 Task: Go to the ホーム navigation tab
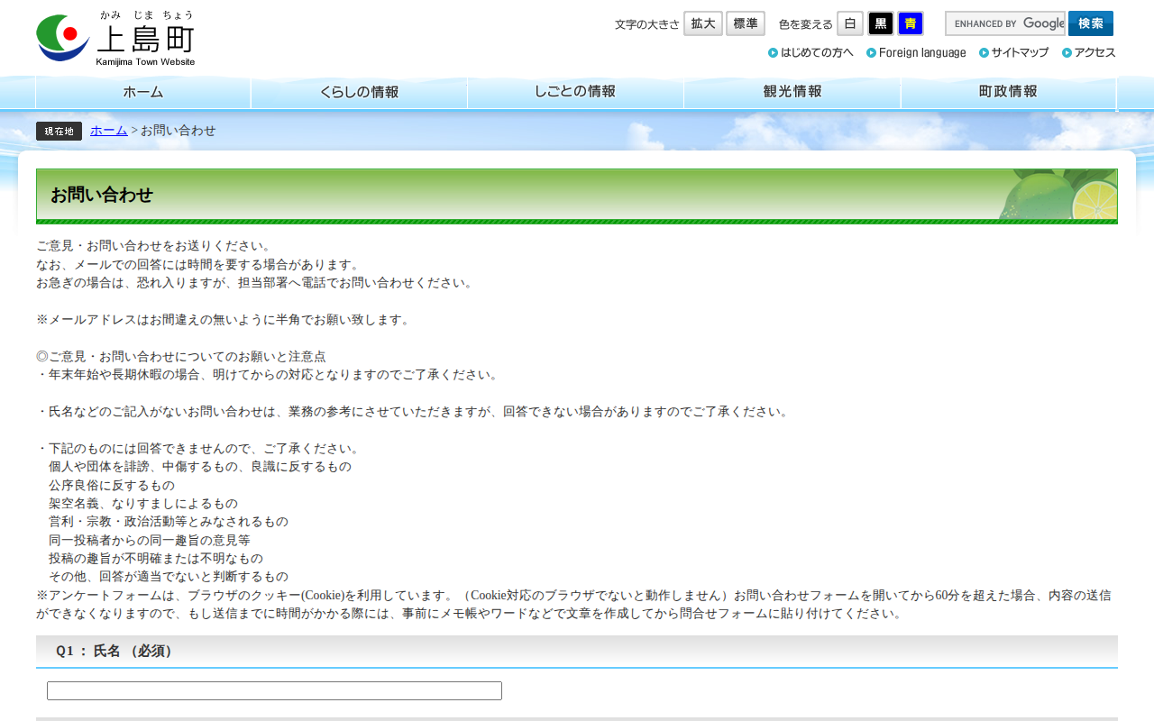143,92
